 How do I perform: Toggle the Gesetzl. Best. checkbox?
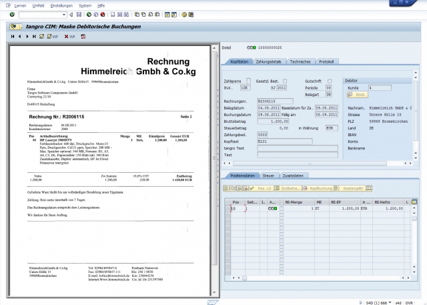click(x=285, y=81)
